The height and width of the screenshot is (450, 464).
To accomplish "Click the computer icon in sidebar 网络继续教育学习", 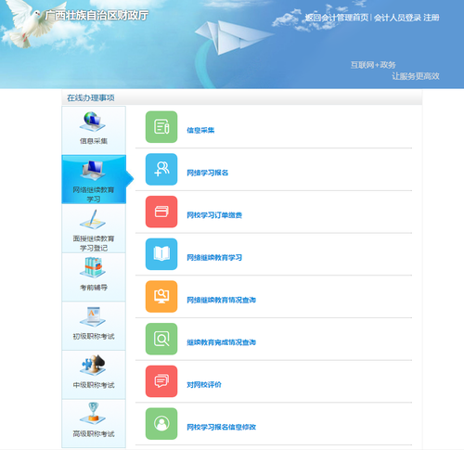I will coord(93,171).
